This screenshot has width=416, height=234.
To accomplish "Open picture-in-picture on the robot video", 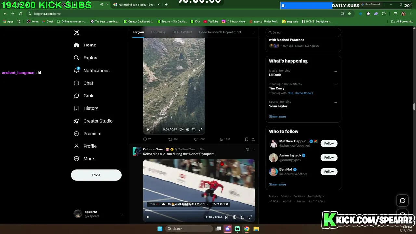I will [x=242, y=217].
